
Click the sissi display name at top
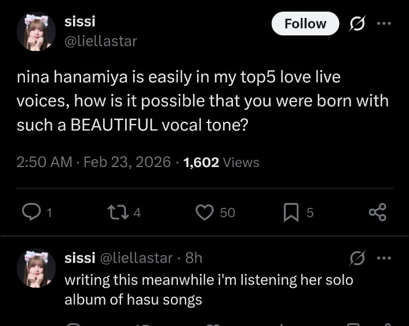coord(80,21)
